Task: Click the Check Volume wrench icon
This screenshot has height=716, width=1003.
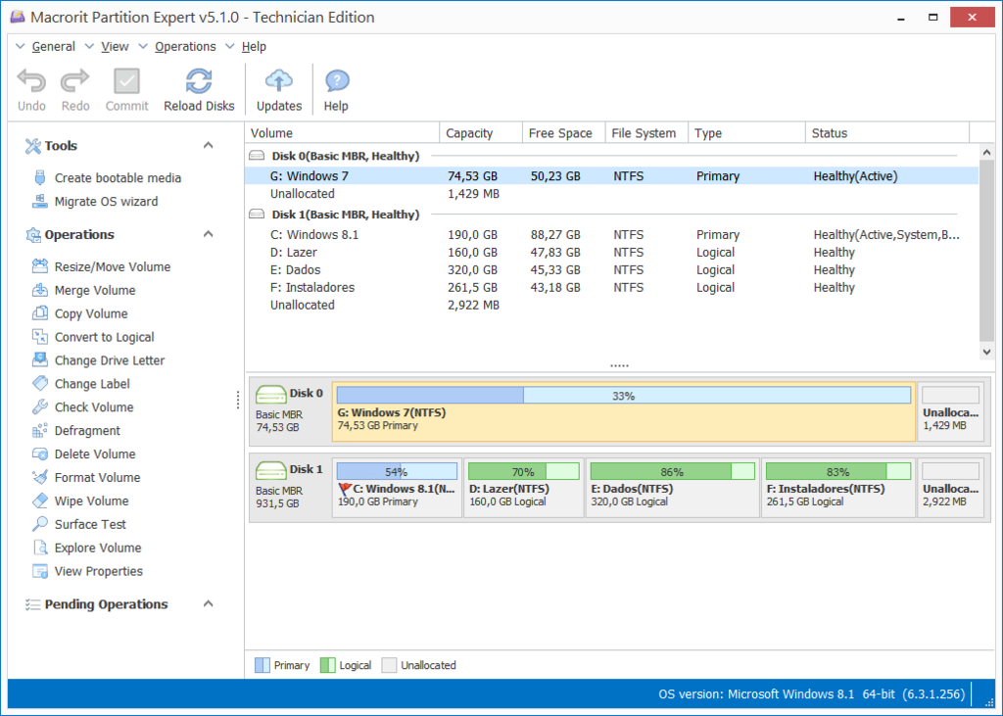Action: coord(40,406)
